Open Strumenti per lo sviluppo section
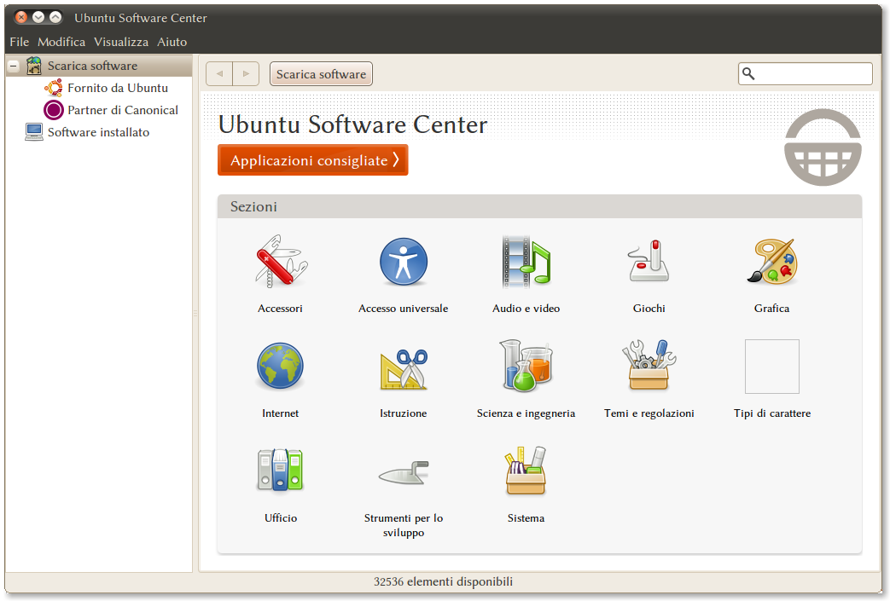 pos(403,471)
